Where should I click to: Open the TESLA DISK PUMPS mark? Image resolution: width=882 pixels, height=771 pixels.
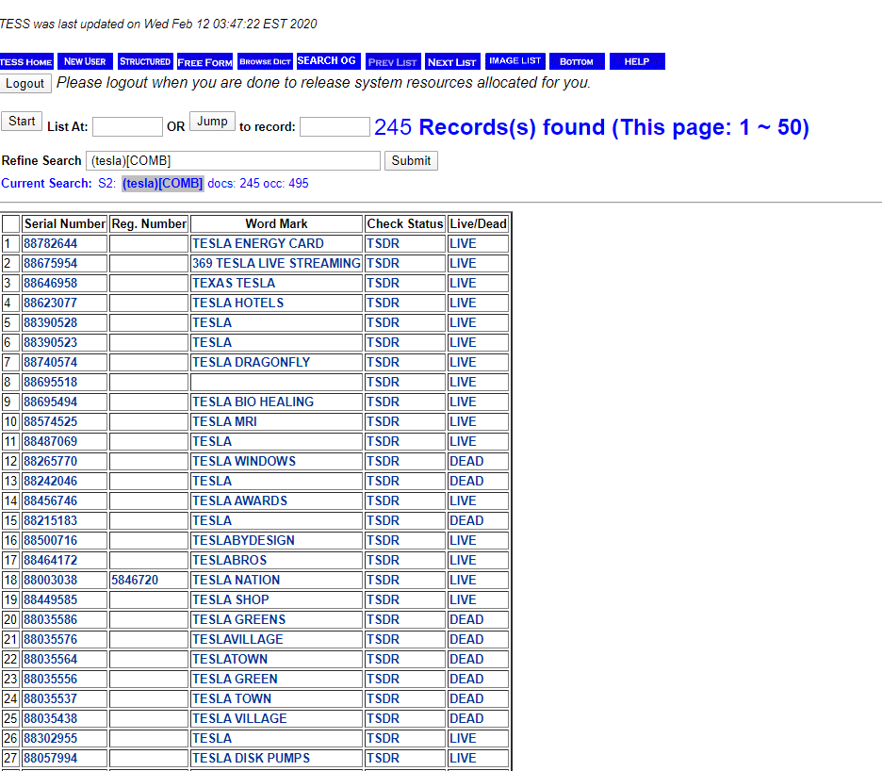[x=252, y=758]
